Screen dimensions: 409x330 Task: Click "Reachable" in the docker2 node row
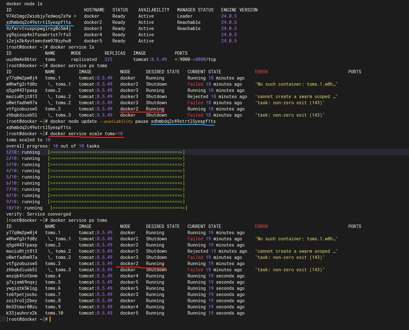(189, 22)
